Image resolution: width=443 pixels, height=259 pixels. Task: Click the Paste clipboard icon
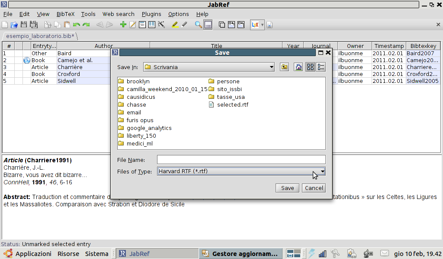tap(67, 25)
